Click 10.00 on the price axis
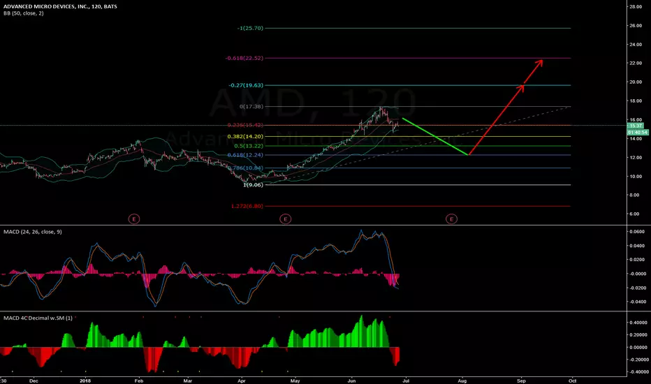651x384 pixels. click(636, 177)
